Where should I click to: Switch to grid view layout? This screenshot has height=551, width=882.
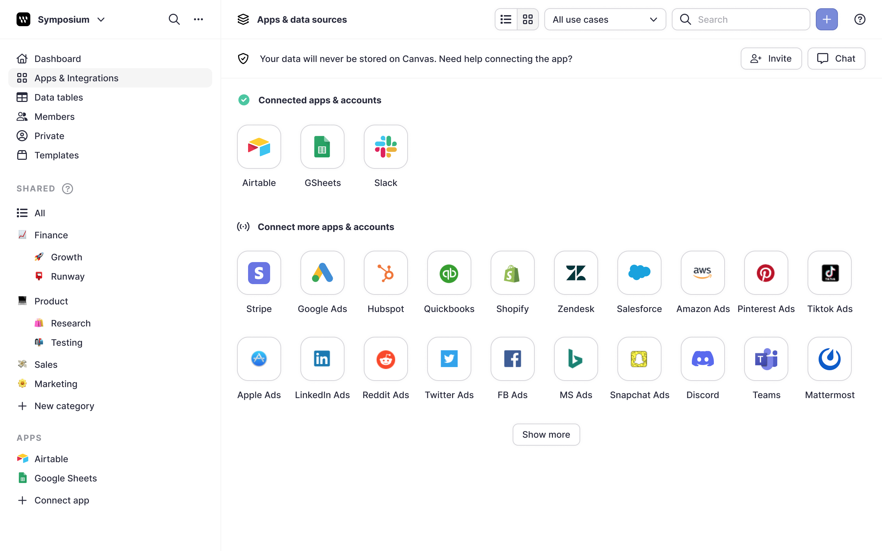[528, 19]
